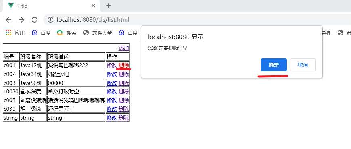The width and height of the screenshot is (351, 149).
Task: Click 删除 for row c003
Action: tap(124, 83)
